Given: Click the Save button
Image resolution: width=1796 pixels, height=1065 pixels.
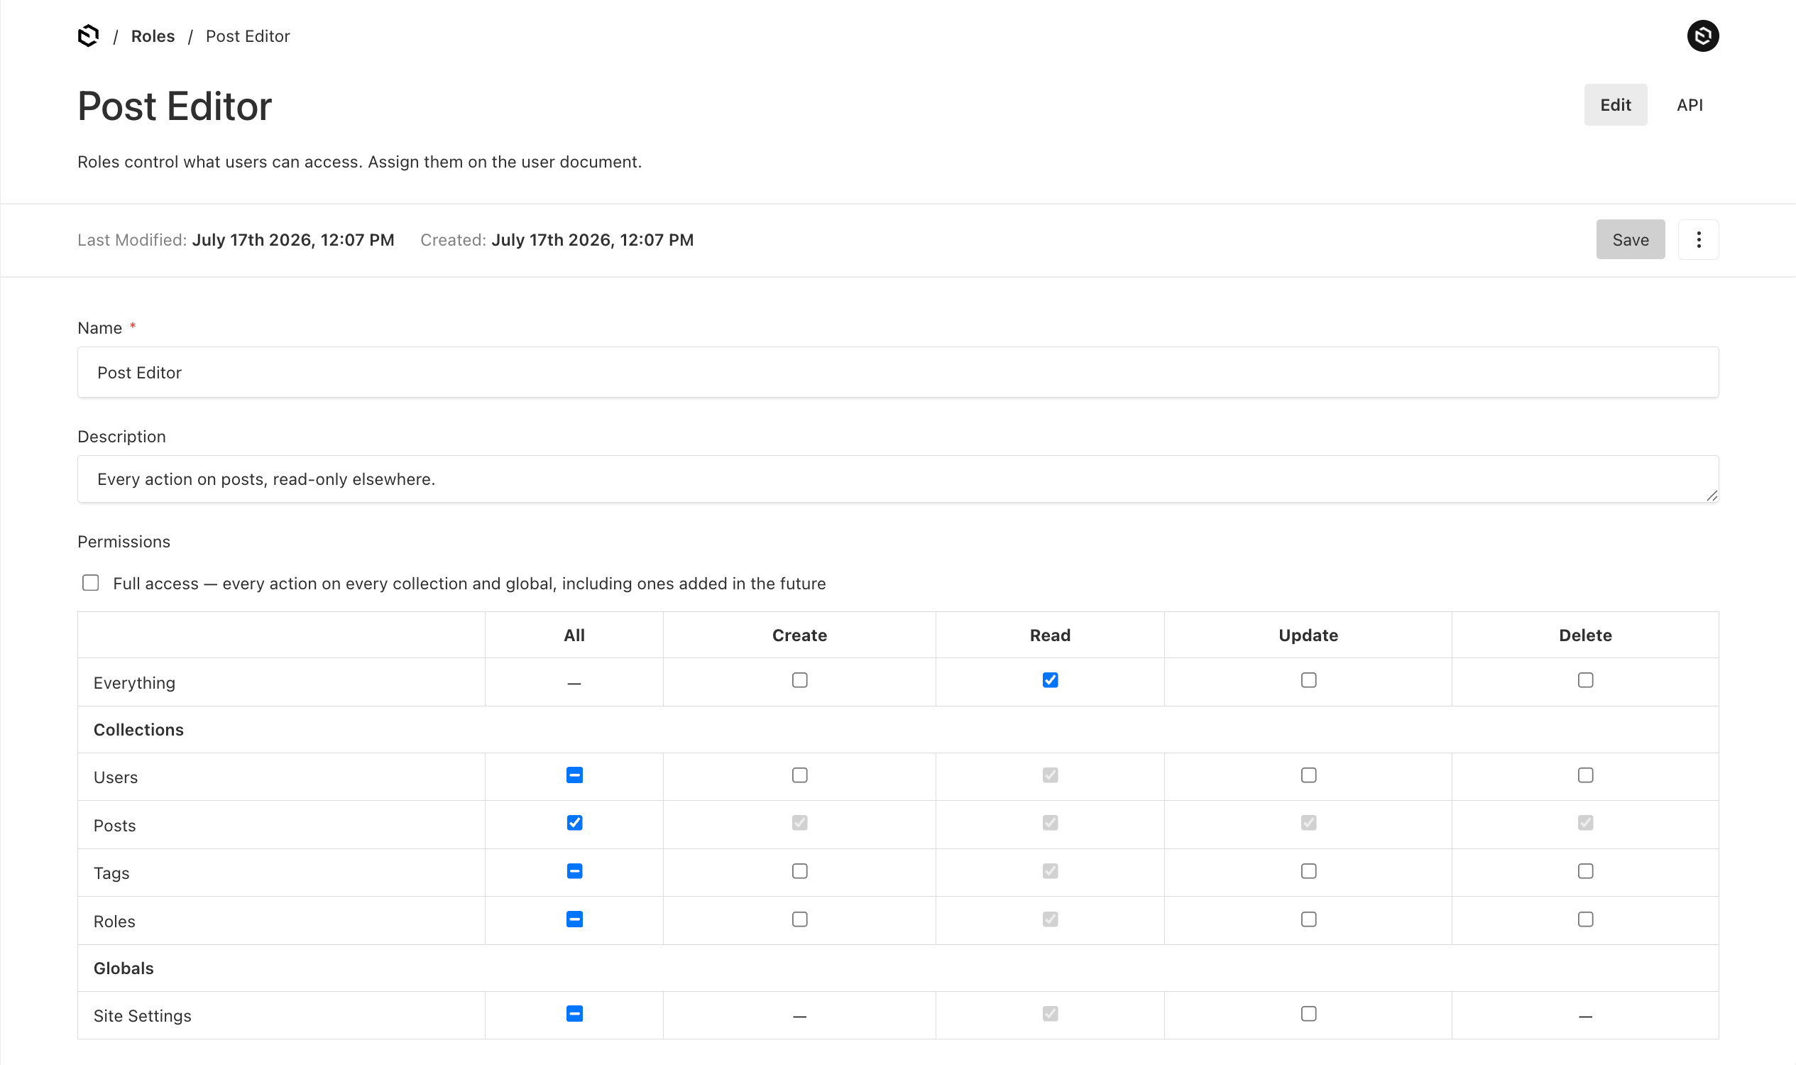Looking at the screenshot, I should click(1629, 240).
